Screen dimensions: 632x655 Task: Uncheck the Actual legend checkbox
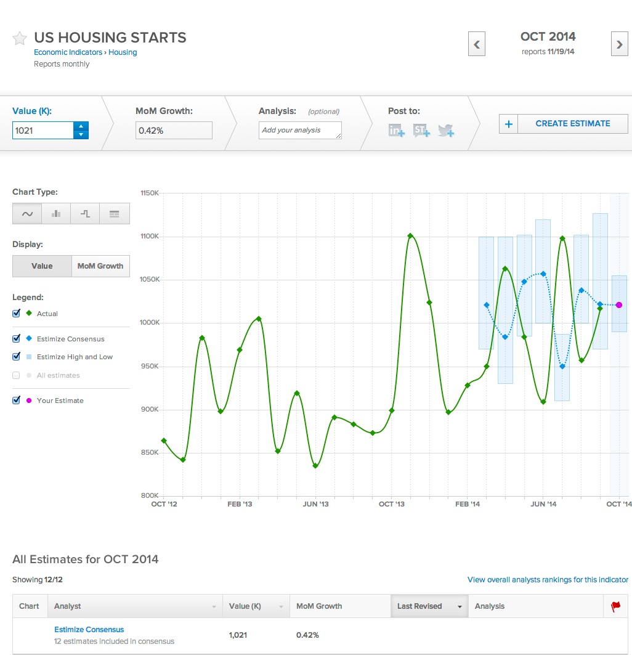[16, 314]
